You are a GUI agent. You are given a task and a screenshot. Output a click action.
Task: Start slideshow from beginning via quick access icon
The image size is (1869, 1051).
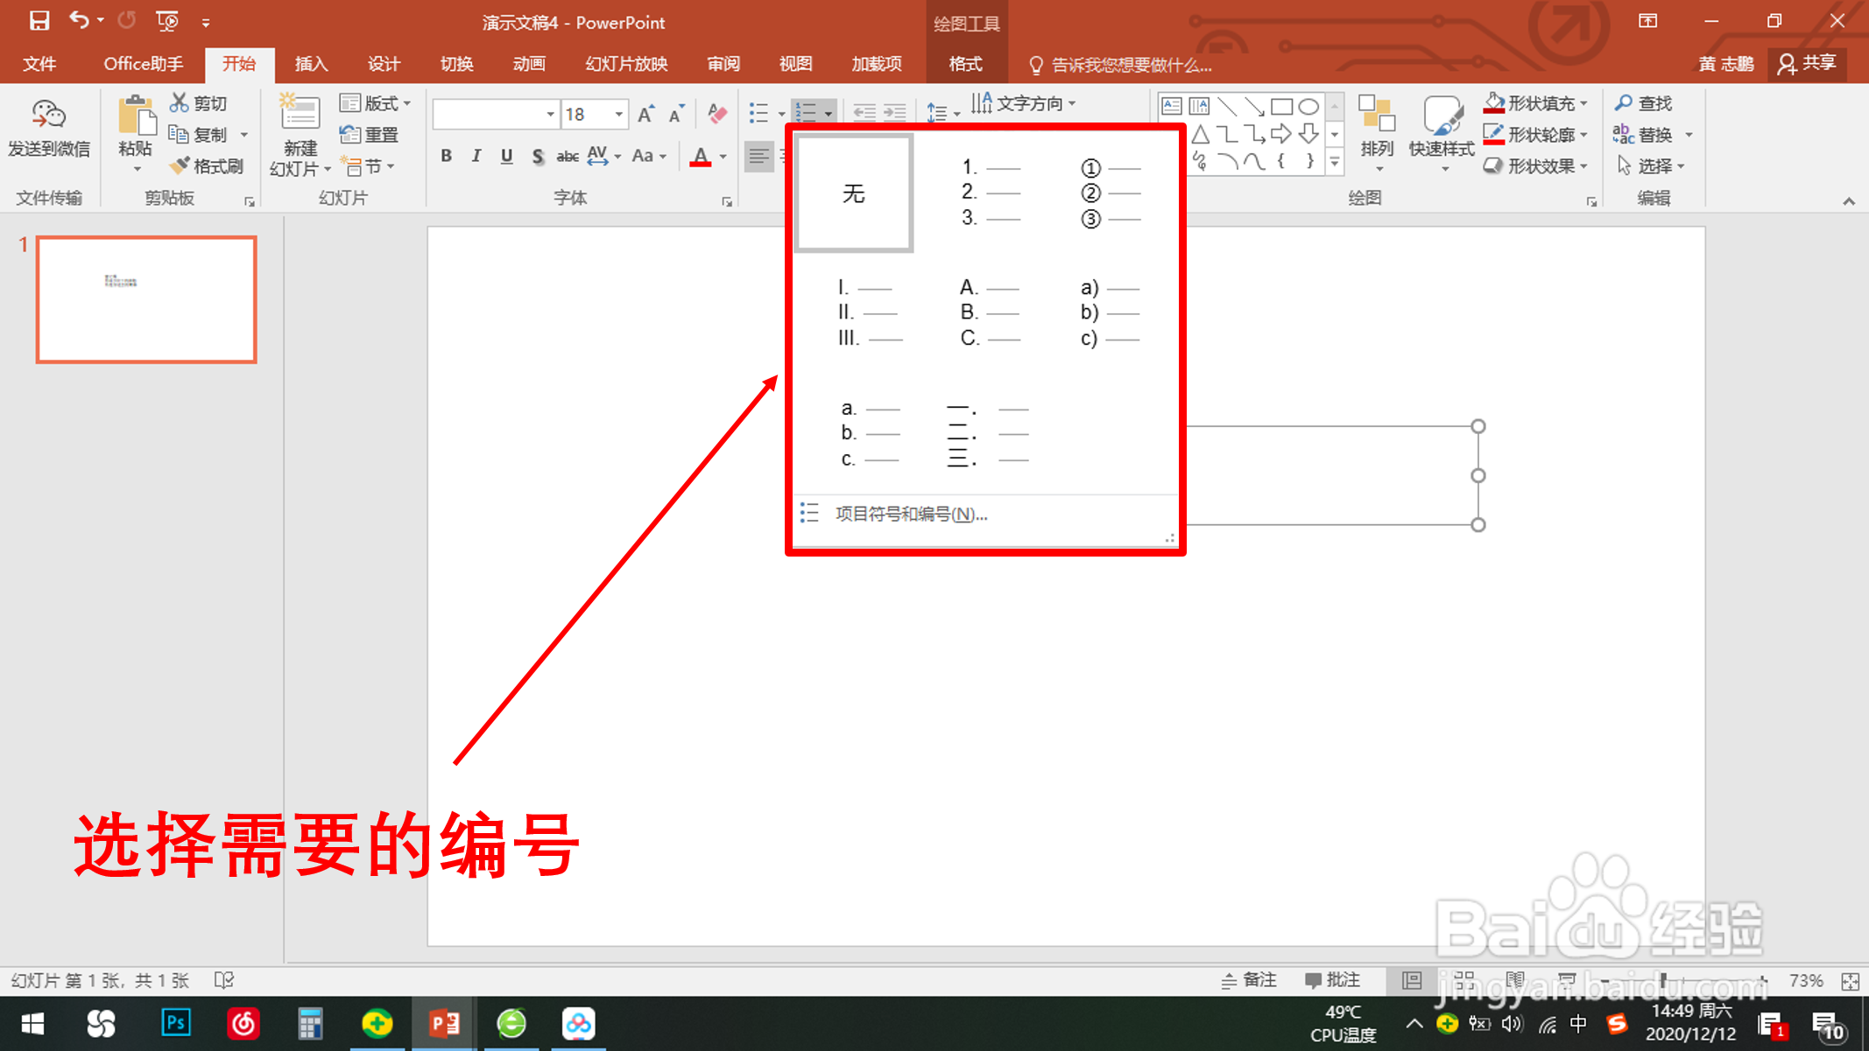click(x=166, y=21)
